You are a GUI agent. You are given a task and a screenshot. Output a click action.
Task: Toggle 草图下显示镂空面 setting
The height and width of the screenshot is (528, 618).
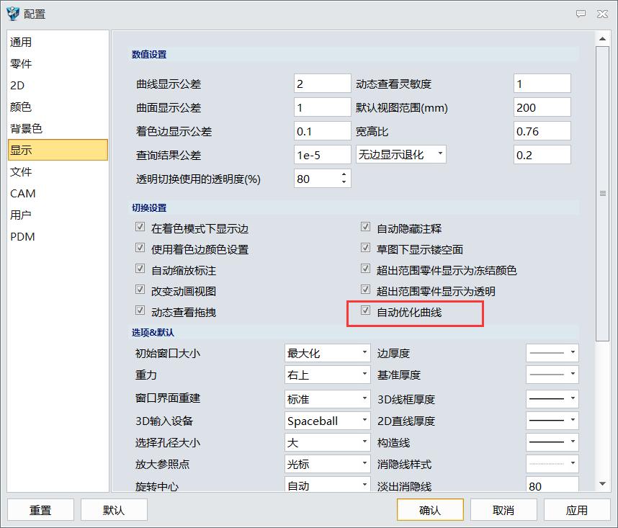(365, 248)
